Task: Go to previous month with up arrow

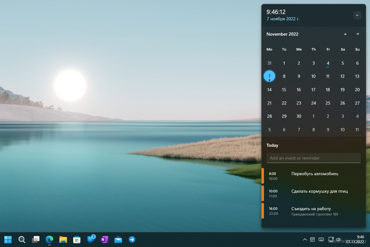Action: tap(345, 34)
